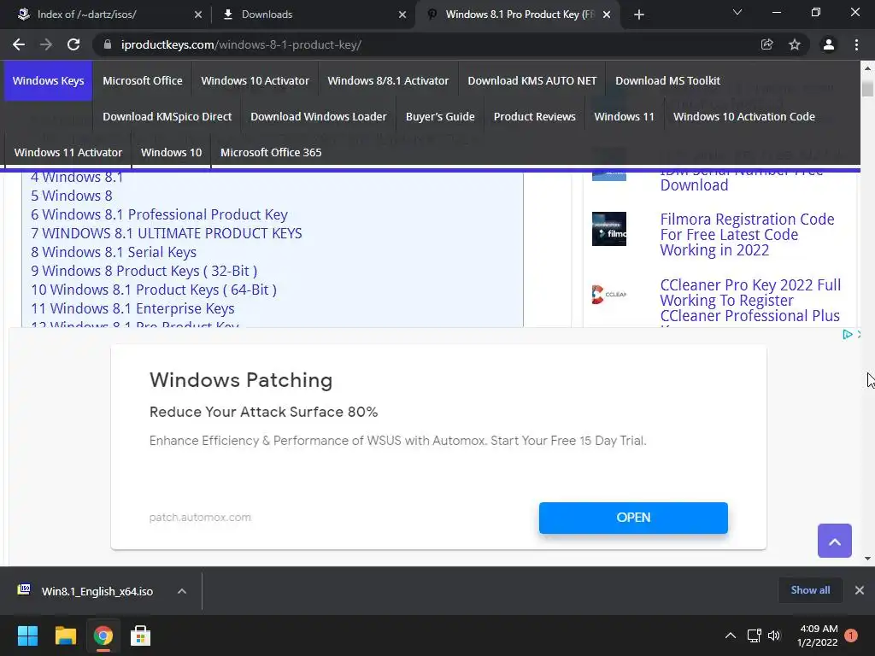Open Microsoft Store from the taskbar
Viewport: 875px width, 656px height.
click(141, 635)
